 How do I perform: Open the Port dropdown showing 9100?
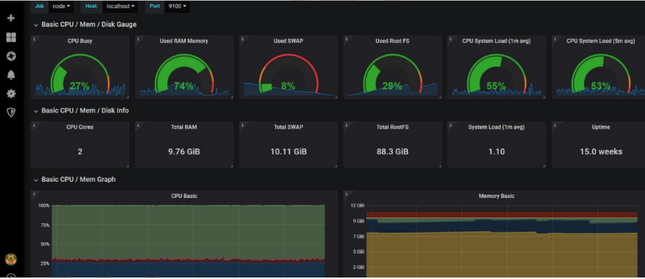pos(177,6)
